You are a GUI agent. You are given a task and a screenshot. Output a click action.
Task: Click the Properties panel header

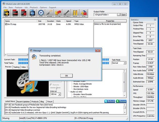110,21
